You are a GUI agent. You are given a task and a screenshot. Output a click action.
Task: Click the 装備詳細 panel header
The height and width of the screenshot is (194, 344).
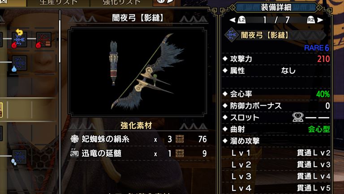click(276, 8)
